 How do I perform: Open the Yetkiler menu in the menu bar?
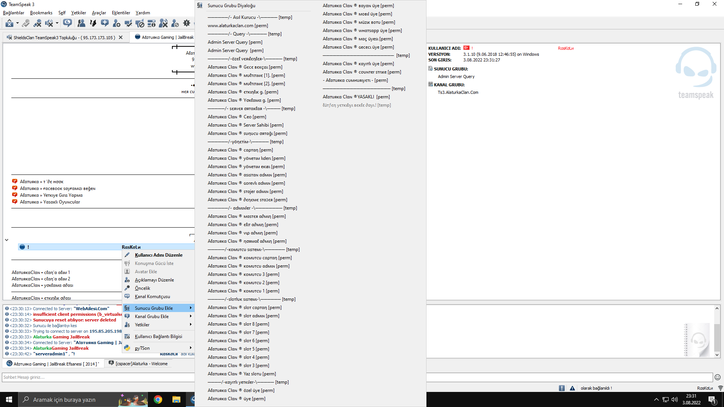tap(78, 13)
